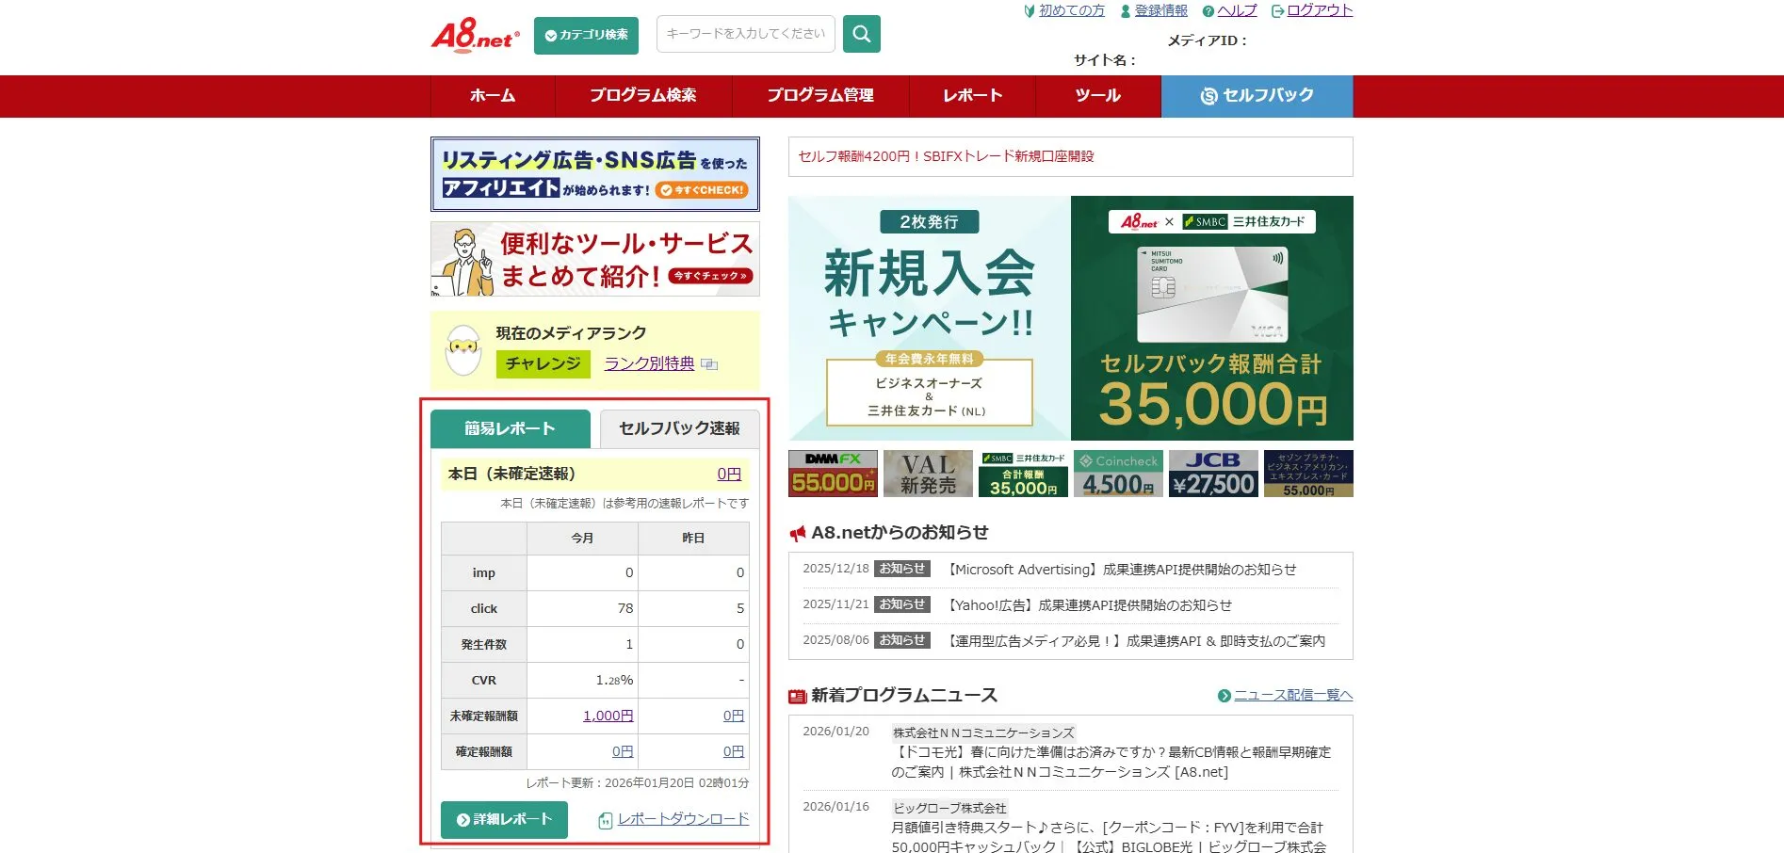The image size is (1784, 853).
Task: Click the セゾンプラチナ 55,000円 thumbnail
Action: pyautogui.click(x=1308, y=474)
